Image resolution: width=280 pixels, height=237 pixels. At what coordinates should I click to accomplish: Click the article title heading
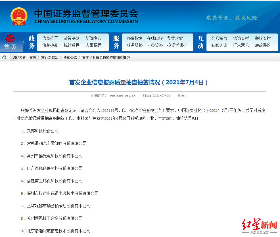(x=138, y=82)
